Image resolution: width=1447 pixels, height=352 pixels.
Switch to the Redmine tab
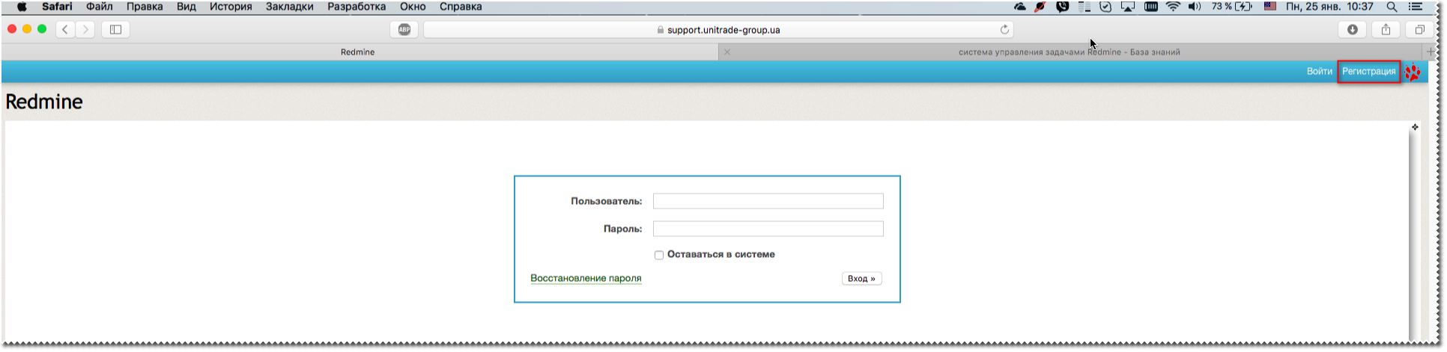[x=358, y=52]
